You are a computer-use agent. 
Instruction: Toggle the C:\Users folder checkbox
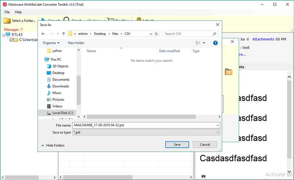click(11, 40)
